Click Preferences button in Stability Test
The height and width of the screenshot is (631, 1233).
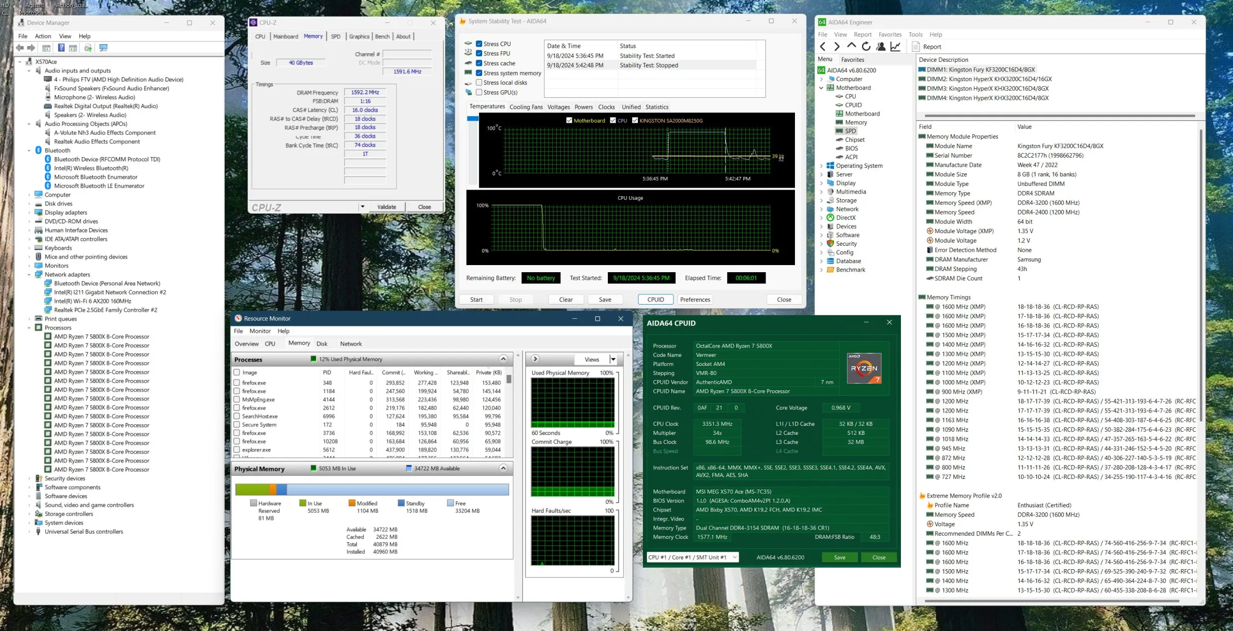[x=695, y=300]
